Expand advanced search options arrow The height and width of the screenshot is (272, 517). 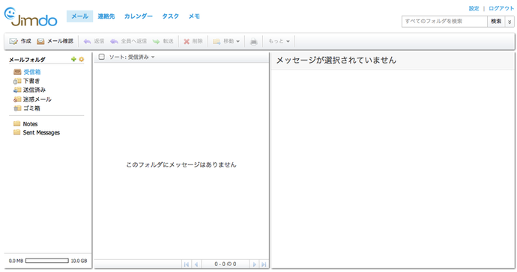(510, 22)
